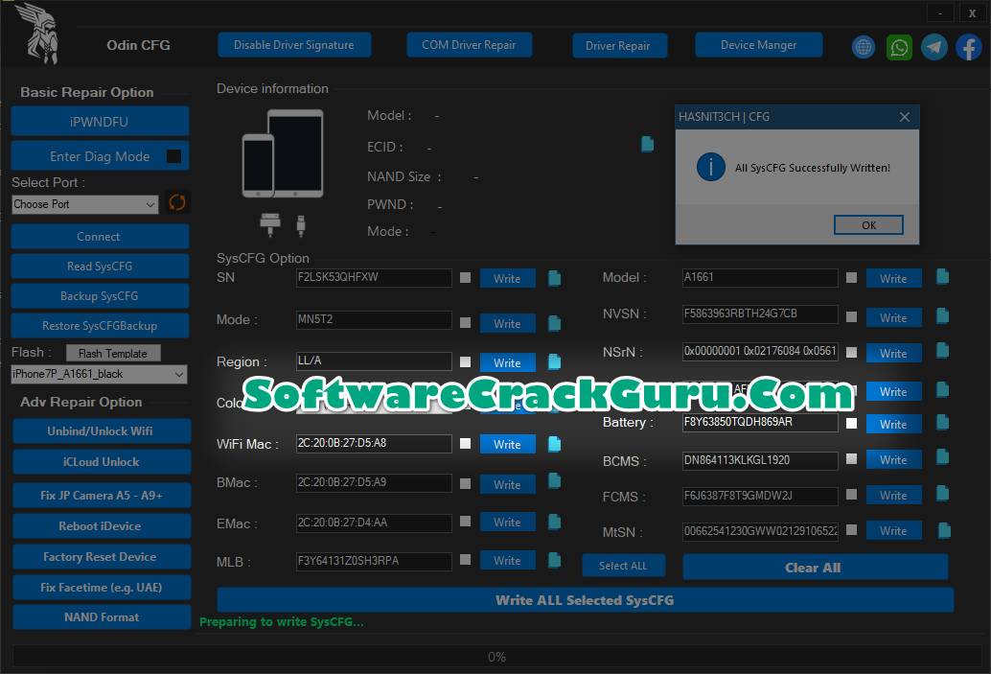Click Read SysCFG button
The height and width of the screenshot is (674, 991).
[x=100, y=267]
